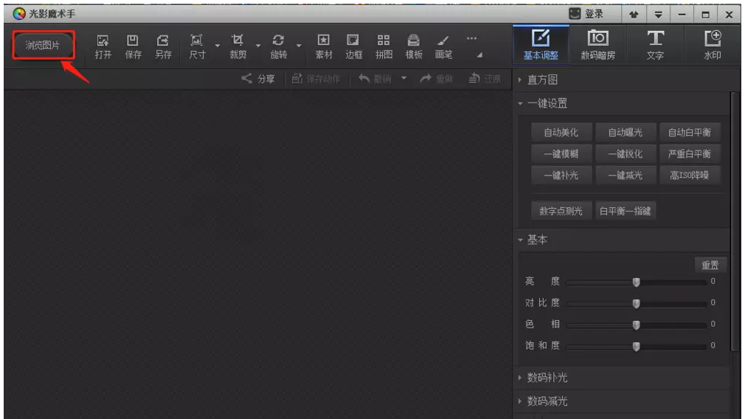Viewport: 745px width, 419px height.
Task: Switch to the 水印 watermark tab
Action: pyautogui.click(x=713, y=45)
